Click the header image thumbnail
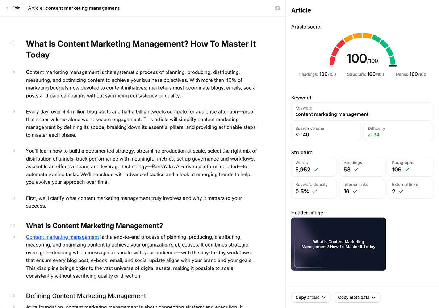439x308 pixels. (338, 244)
